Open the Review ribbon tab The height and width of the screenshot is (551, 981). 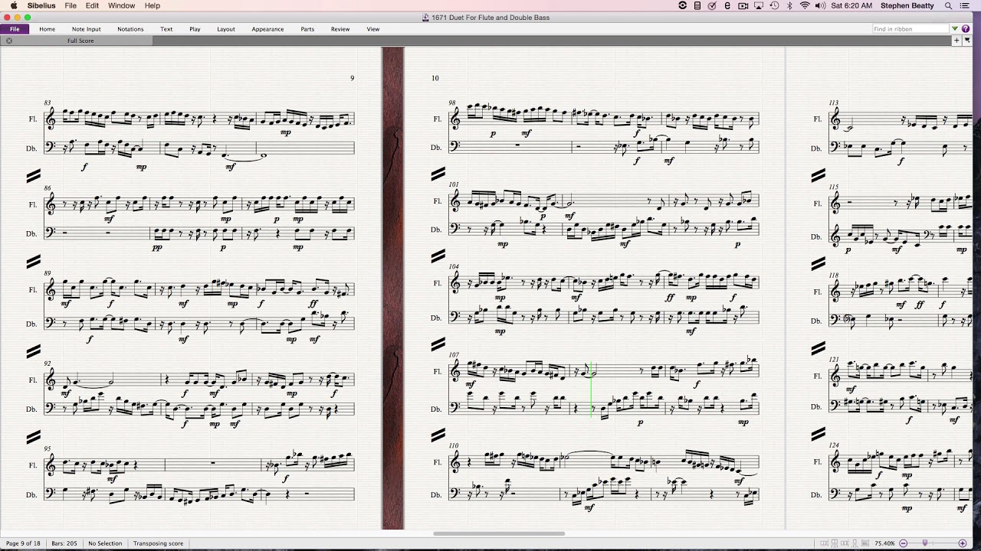pyautogui.click(x=340, y=29)
